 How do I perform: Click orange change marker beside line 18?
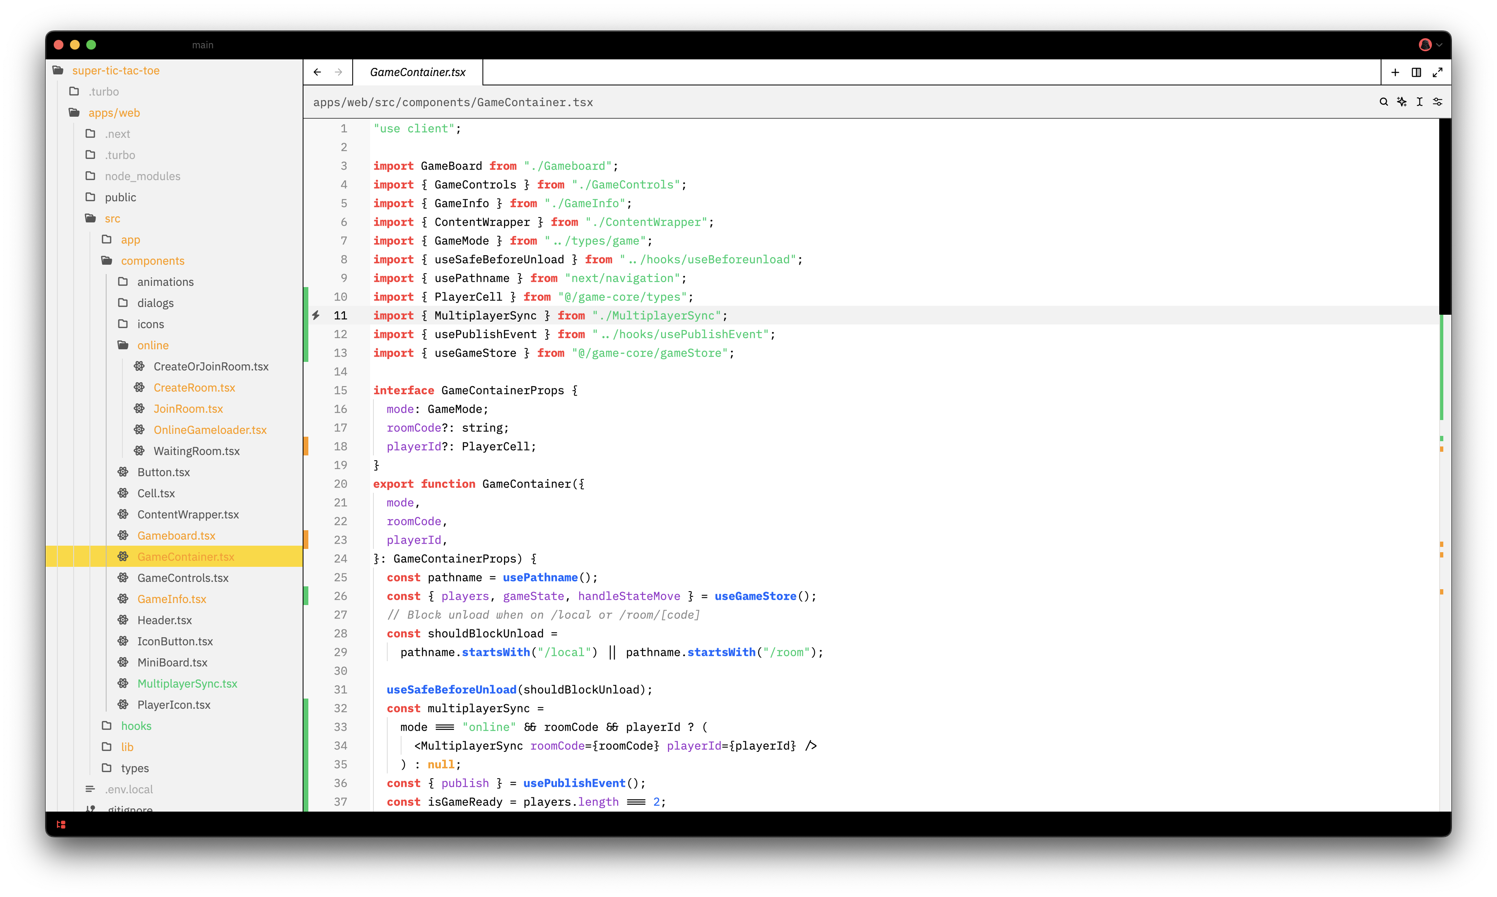tap(306, 446)
